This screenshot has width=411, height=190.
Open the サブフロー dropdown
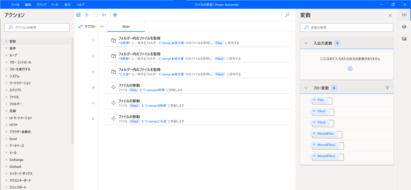91,26
